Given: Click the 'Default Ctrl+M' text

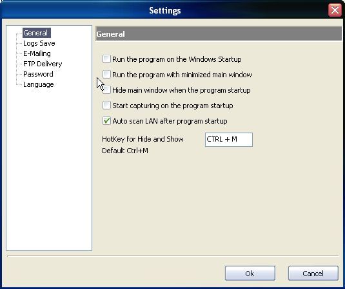Looking at the screenshot, I should click(x=125, y=151).
